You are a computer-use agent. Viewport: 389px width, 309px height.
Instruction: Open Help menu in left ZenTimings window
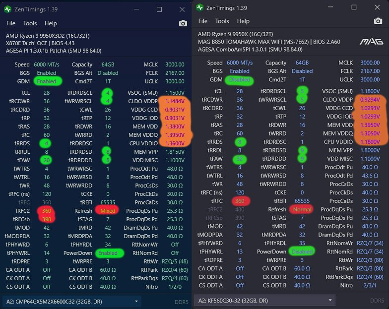pos(51,23)
